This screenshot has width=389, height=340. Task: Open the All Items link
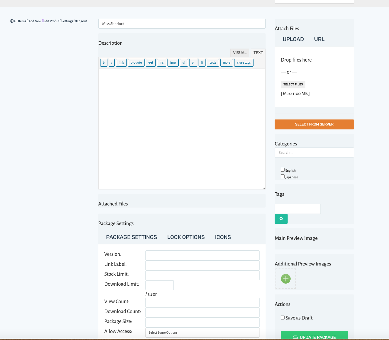point(18,21)
